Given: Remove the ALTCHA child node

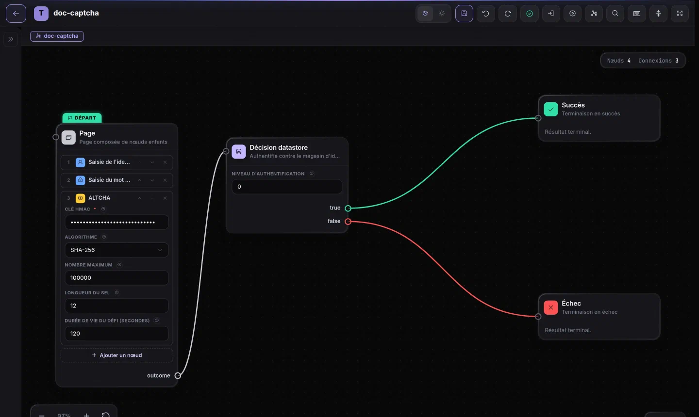Looking at the screenshot, I should [x=165, y=198].
